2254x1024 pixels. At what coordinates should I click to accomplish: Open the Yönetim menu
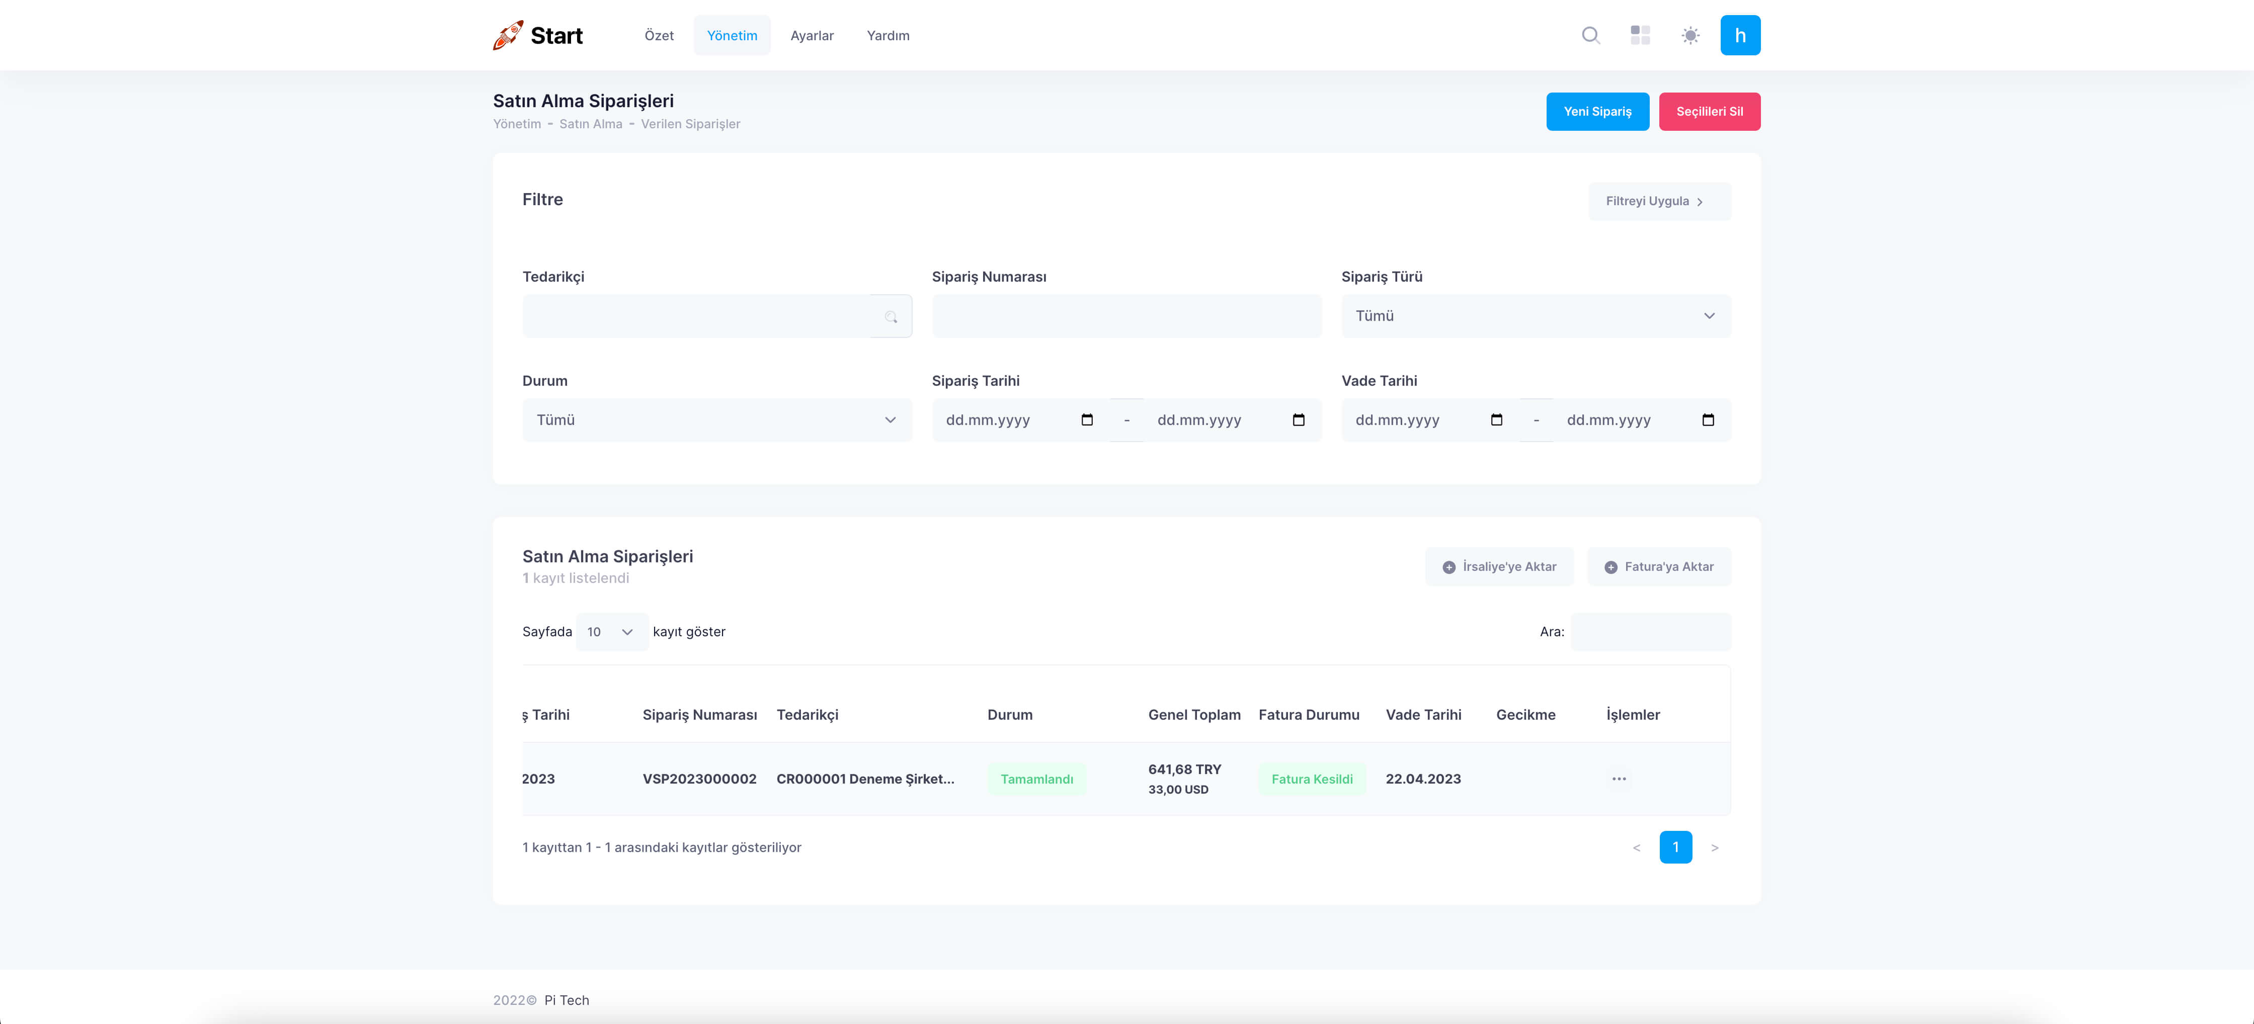tap(732, 35)
